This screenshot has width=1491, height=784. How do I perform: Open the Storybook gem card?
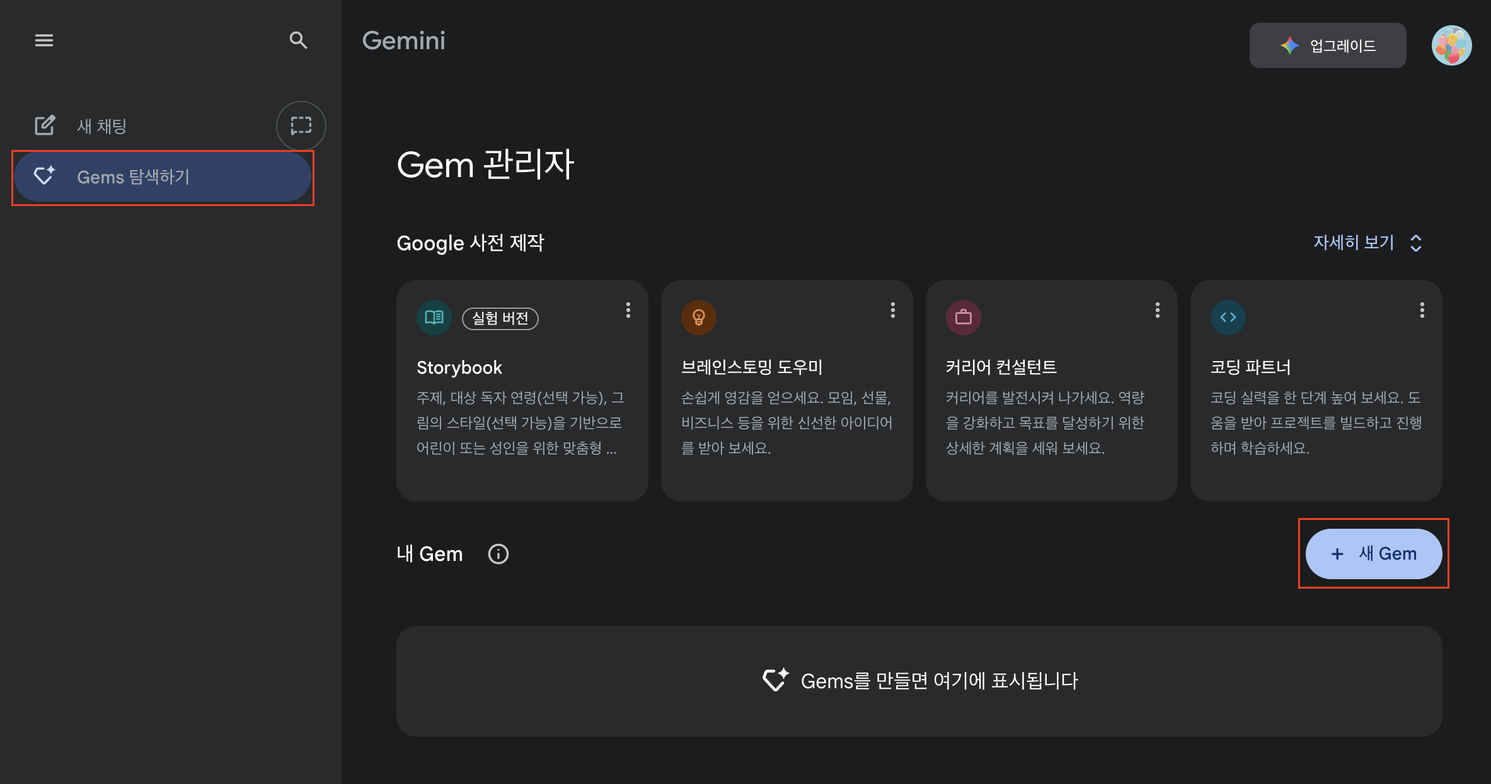pyautogui.click(x=522, y=403)
